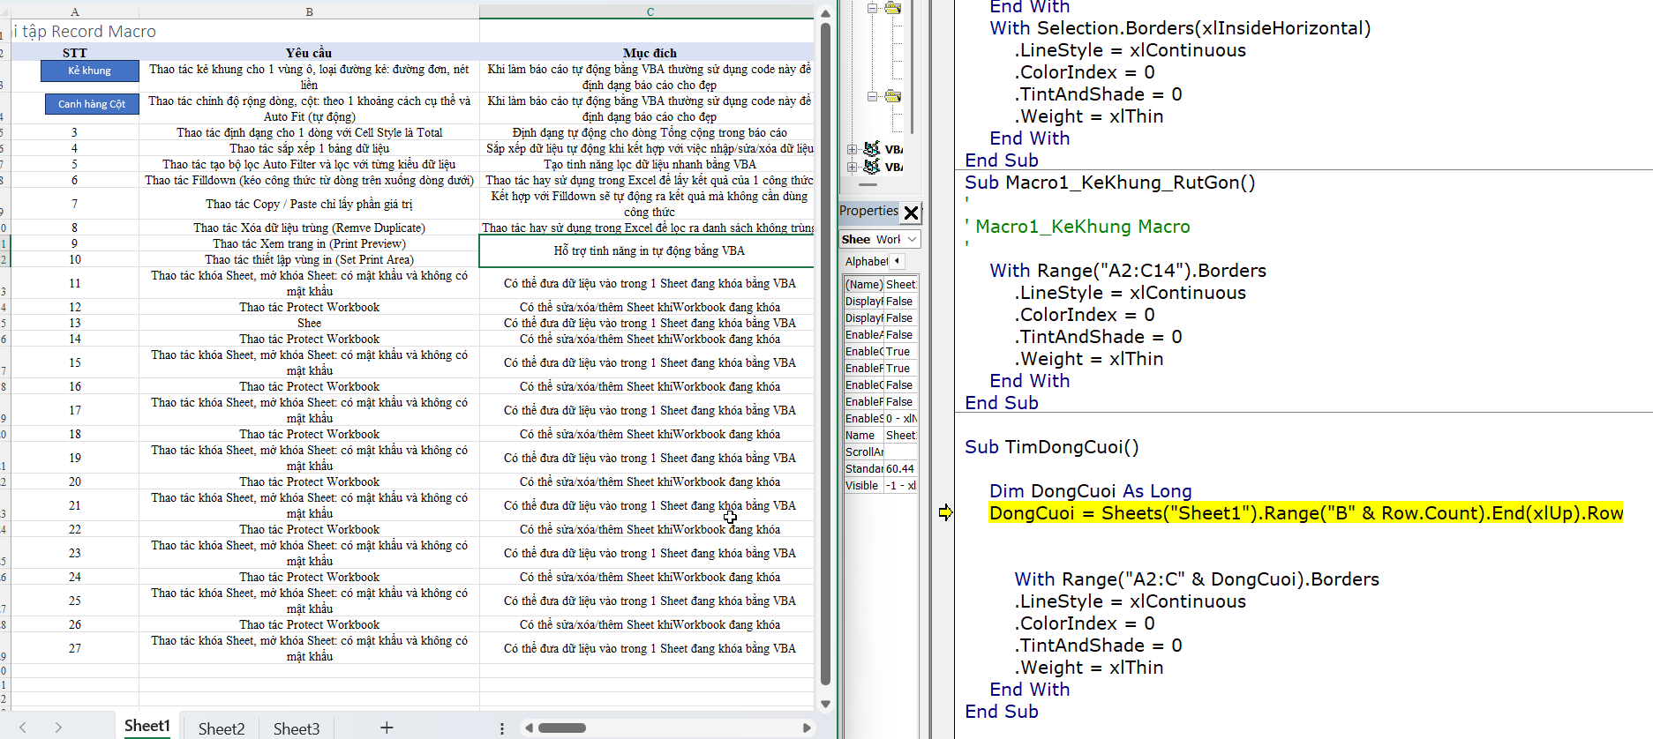Switch to the Alphabetic properties tab
The height and width of the screenshot is (739, 1653).
(x=867, y=261)
